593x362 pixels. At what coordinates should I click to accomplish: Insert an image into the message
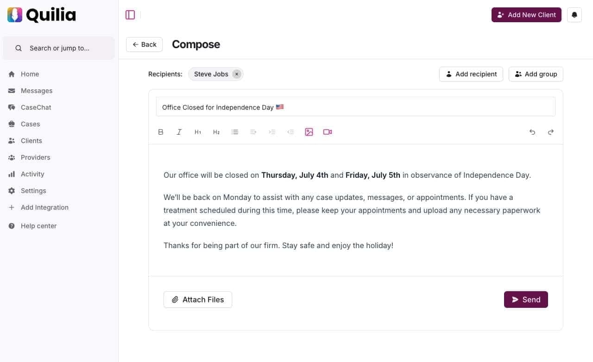[x=309, y=132]
